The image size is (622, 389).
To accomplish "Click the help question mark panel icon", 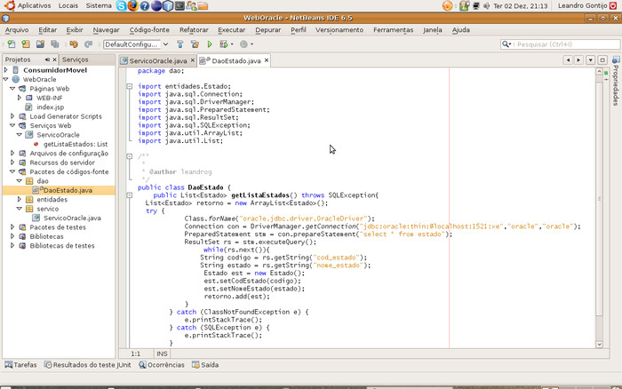I will point(145,5).
